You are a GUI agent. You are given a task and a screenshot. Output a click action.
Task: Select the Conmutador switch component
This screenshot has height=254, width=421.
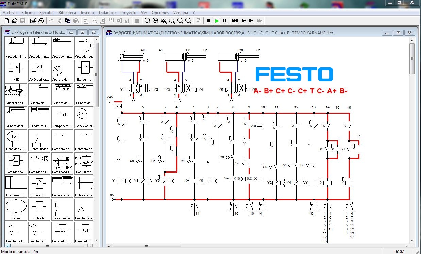pyautogui.click(x=39, y=140)
